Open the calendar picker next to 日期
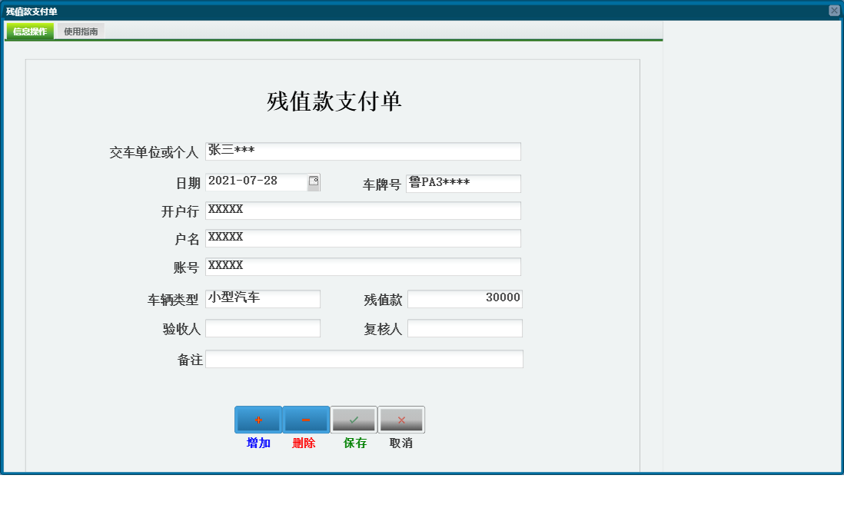This screenshot has width=844, height=528. coord(314,180)
